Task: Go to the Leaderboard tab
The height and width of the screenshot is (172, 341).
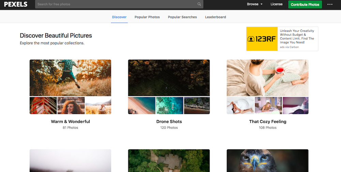Action: pos(216,17)
